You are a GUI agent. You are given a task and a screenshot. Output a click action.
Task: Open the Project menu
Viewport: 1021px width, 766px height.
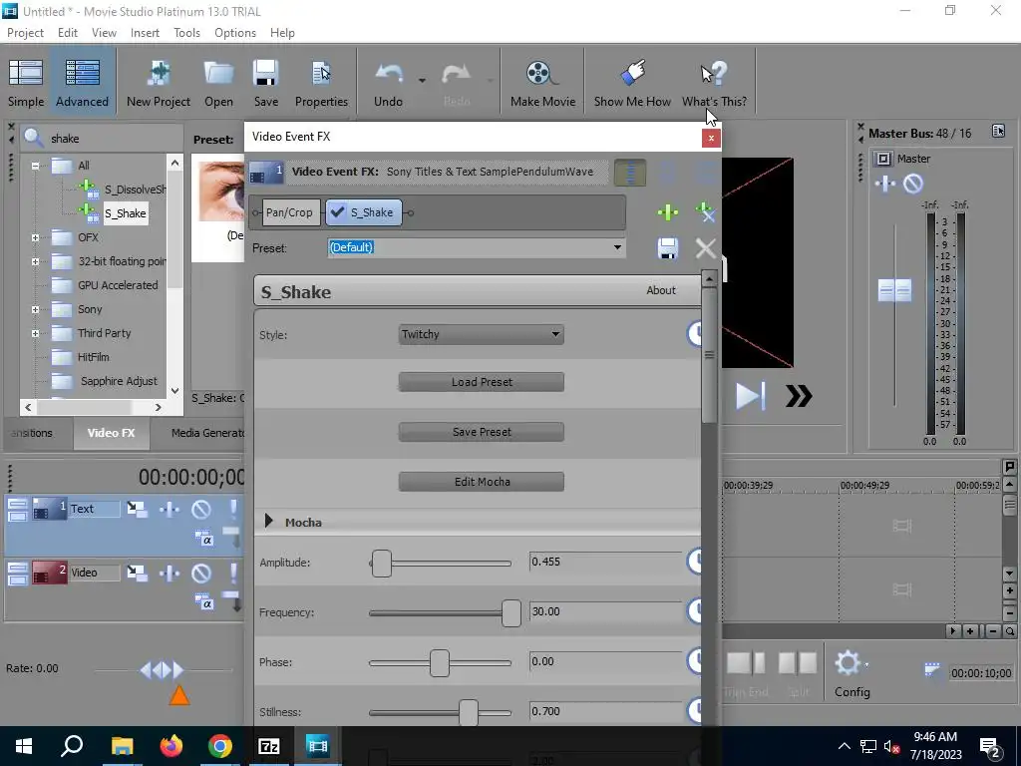point(25,33)
